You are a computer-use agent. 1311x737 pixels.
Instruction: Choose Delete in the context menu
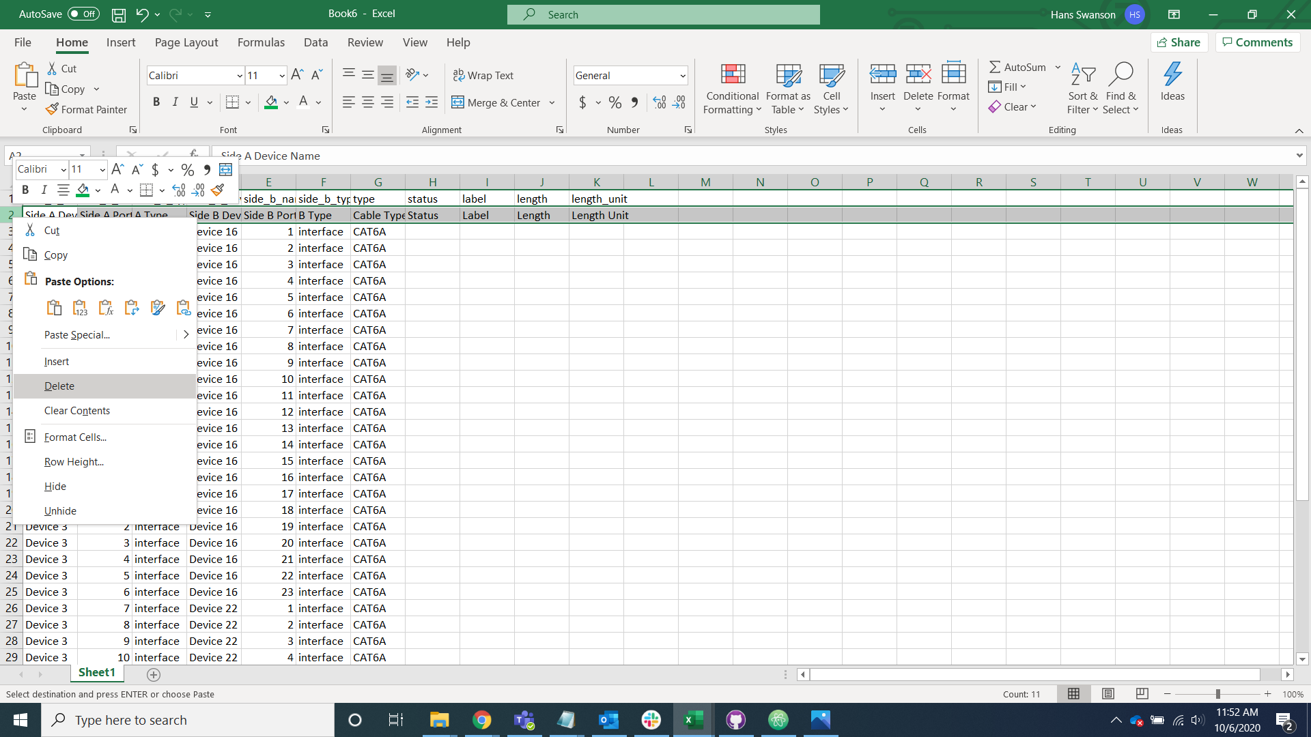pos(104,386)
